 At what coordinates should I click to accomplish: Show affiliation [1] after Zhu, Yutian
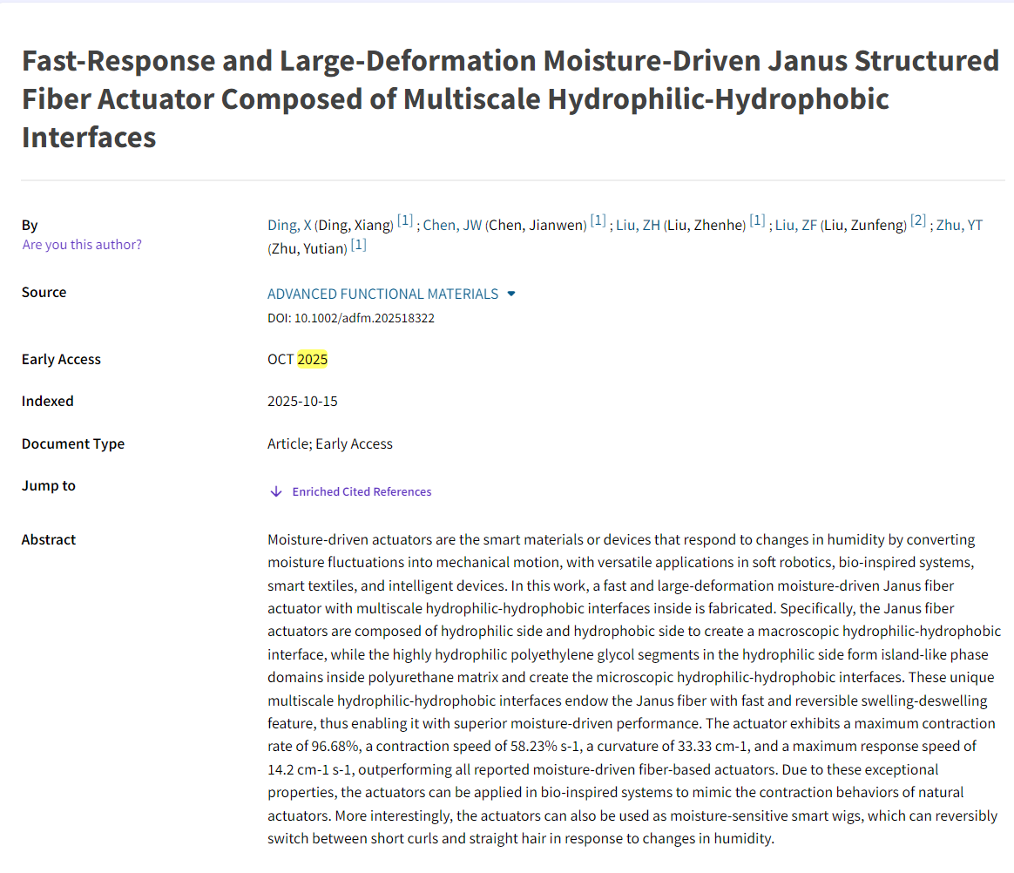[x=358, y=246]
